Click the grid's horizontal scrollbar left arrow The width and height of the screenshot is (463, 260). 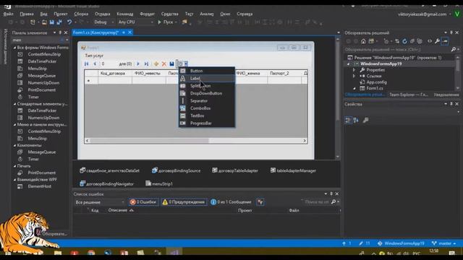(87, 141)
